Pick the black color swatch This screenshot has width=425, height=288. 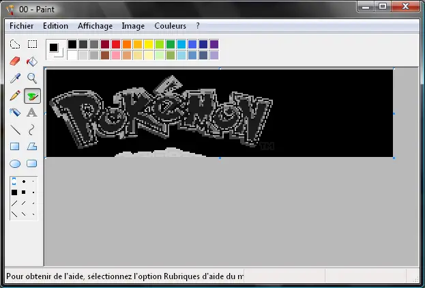[x=72, y=44]
